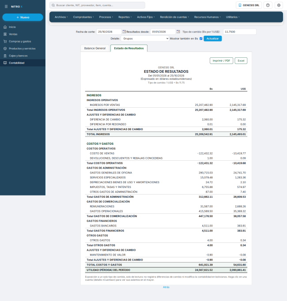Expand the Comprobantes menu
The image size is (287, 301).
coord(83,17)
